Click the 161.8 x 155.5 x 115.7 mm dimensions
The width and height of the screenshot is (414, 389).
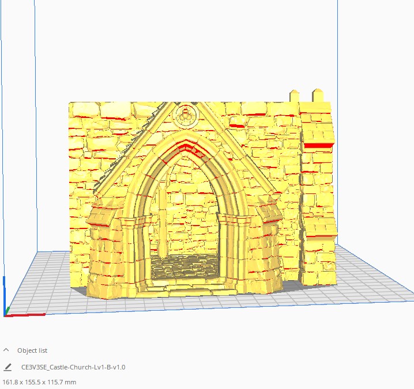39,382
